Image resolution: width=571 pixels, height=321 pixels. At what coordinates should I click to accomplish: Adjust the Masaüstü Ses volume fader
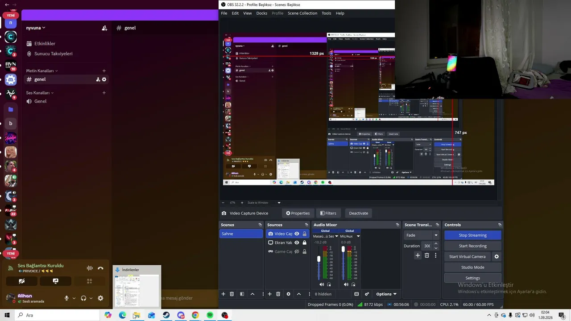pos(319,259)
